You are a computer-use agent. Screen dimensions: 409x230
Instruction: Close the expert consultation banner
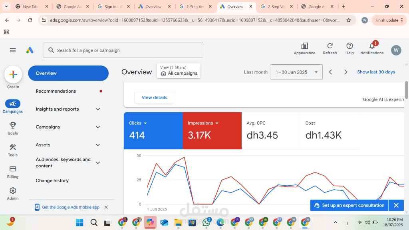coord(396,205)
